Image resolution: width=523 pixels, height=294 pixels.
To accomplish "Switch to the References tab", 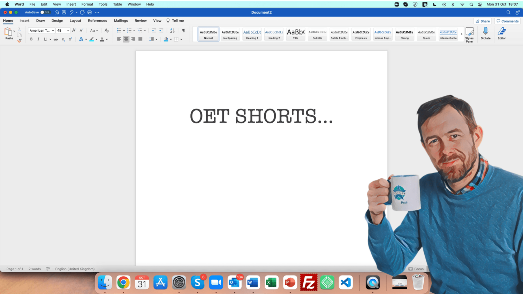I will coord(97,21).
